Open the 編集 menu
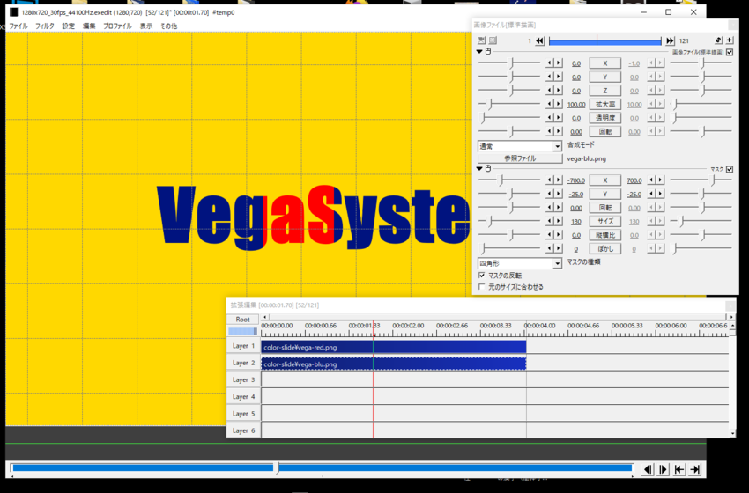This screenshot has width=749, height=493. (x=89, y=26)
